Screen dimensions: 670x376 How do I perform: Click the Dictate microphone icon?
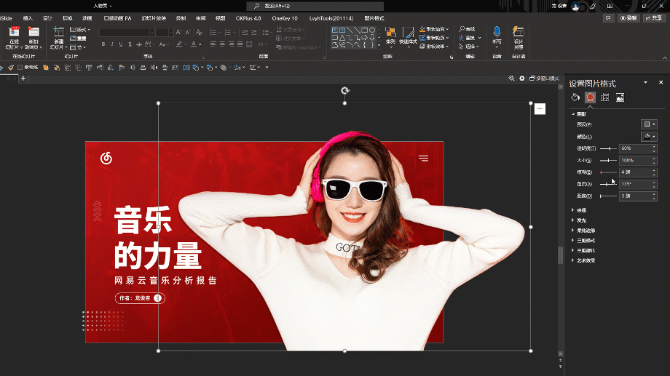click(x=497, y=36)
